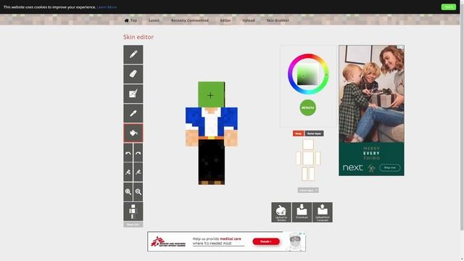Click the Download skin icon
464x261 pixels.
pos(302,212)
